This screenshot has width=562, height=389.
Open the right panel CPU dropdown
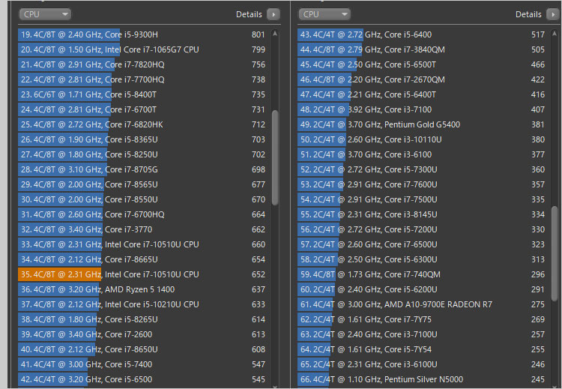point(324,14)
